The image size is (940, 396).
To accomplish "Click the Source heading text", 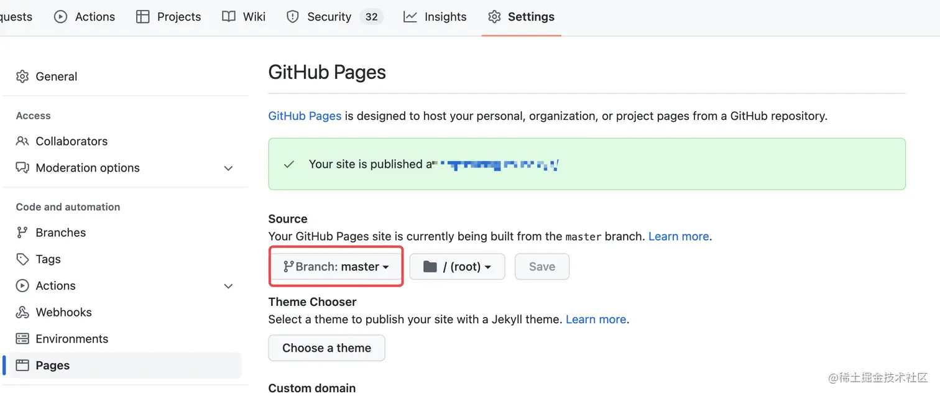I will pos(288,219).
